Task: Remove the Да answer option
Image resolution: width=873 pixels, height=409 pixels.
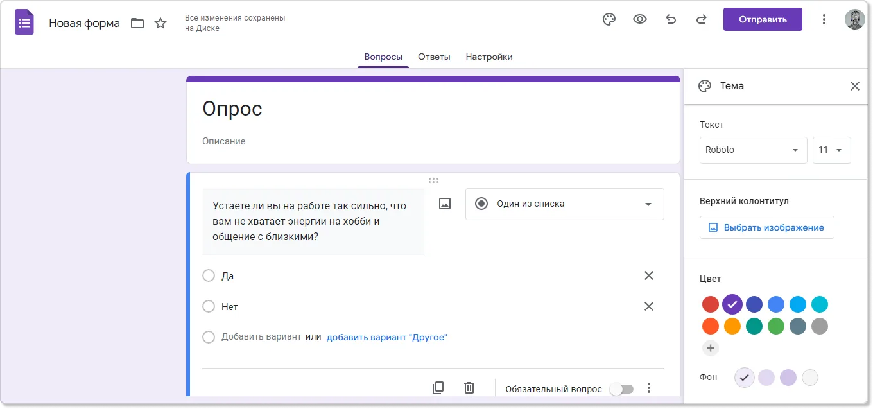Action: coord(649,275)
